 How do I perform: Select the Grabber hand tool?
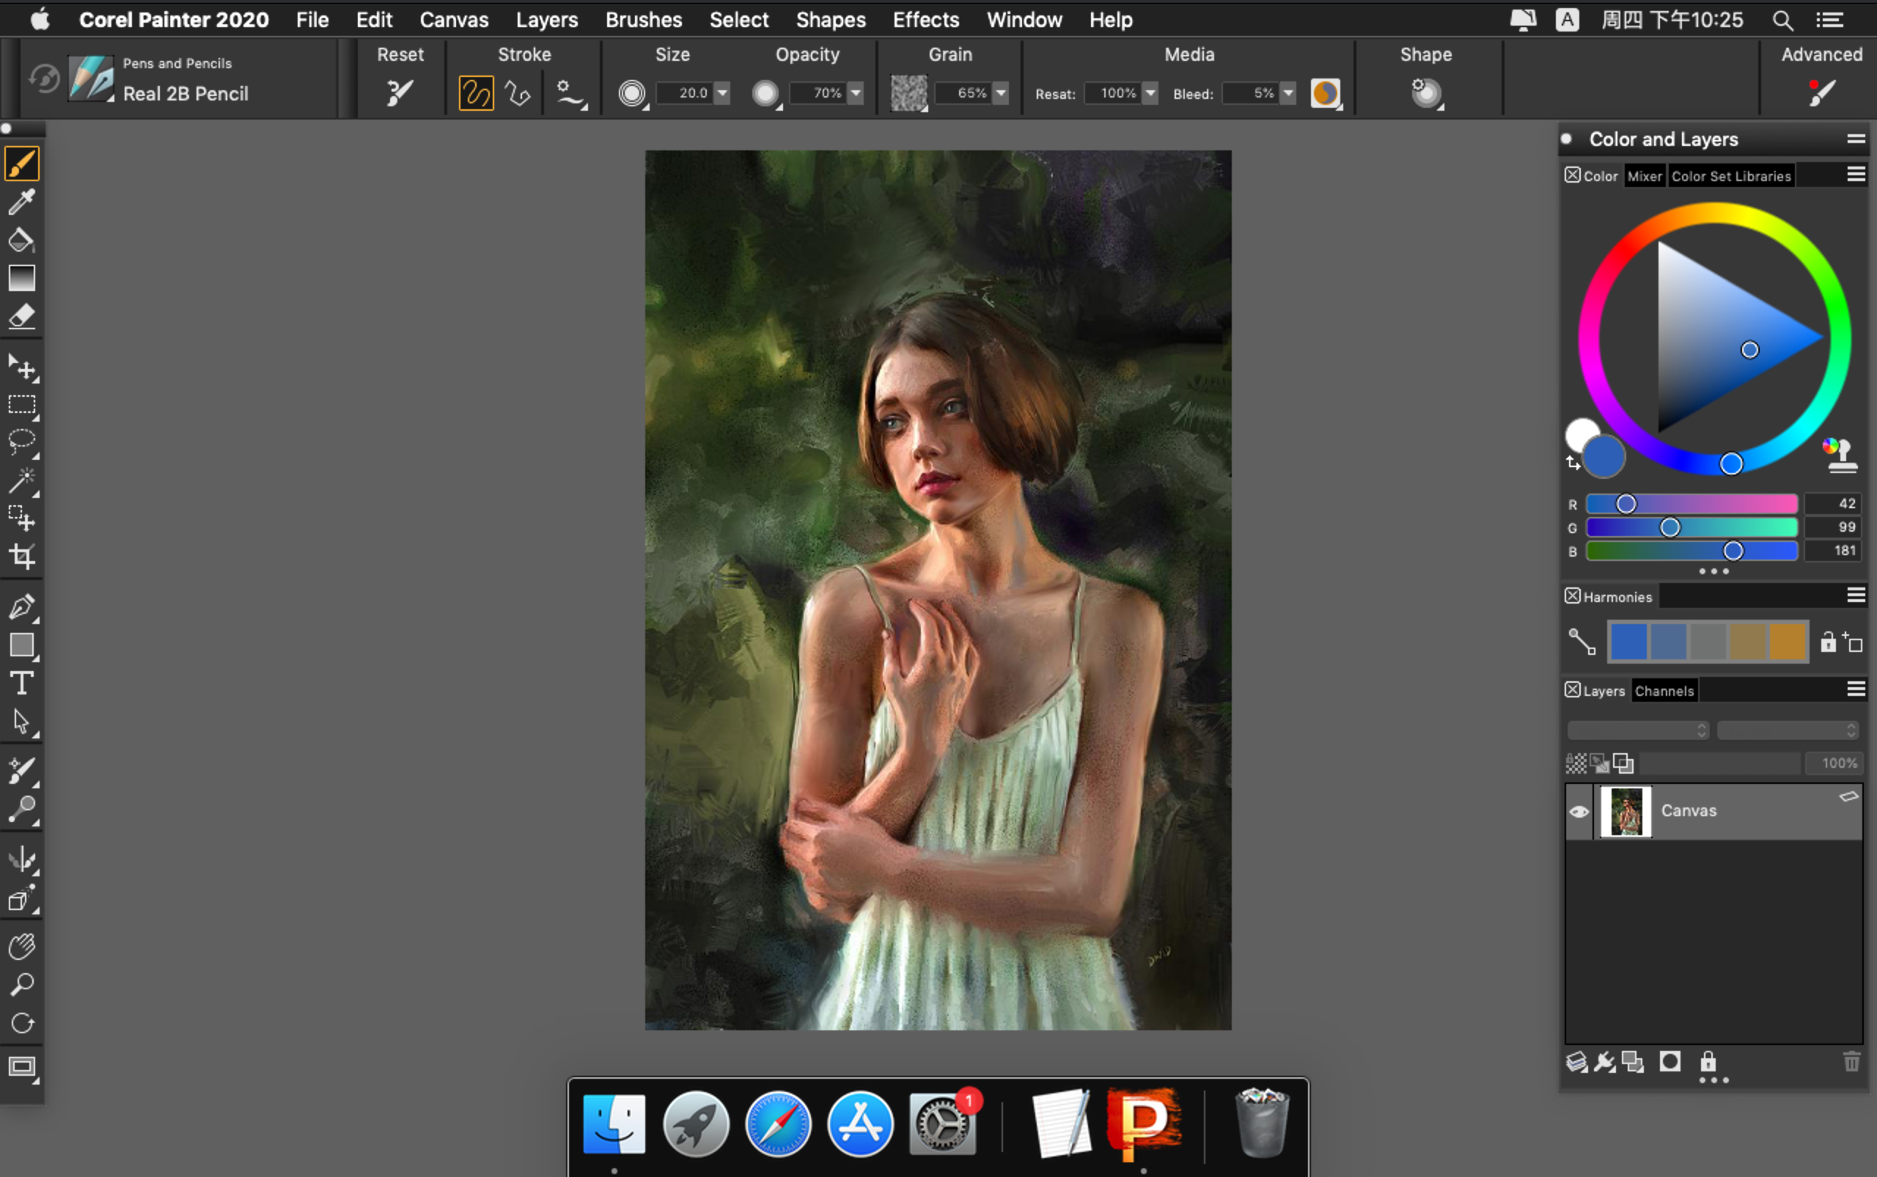click(x=22, y=947)
